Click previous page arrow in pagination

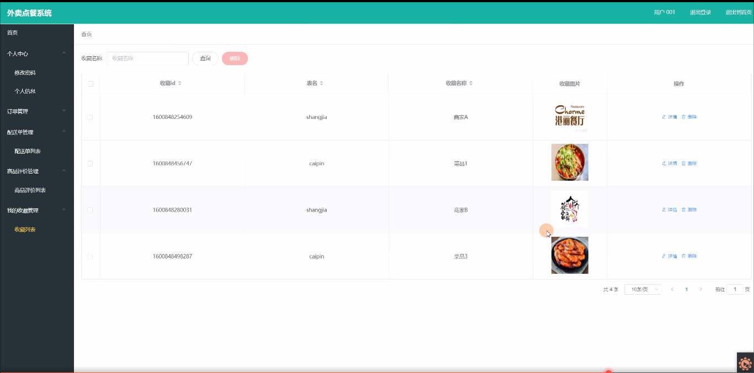672,289
